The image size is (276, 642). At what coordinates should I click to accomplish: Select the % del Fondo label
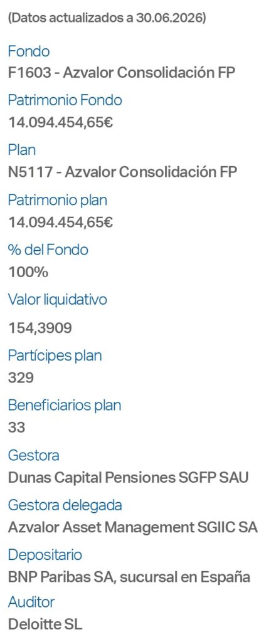tap(48, 250)
